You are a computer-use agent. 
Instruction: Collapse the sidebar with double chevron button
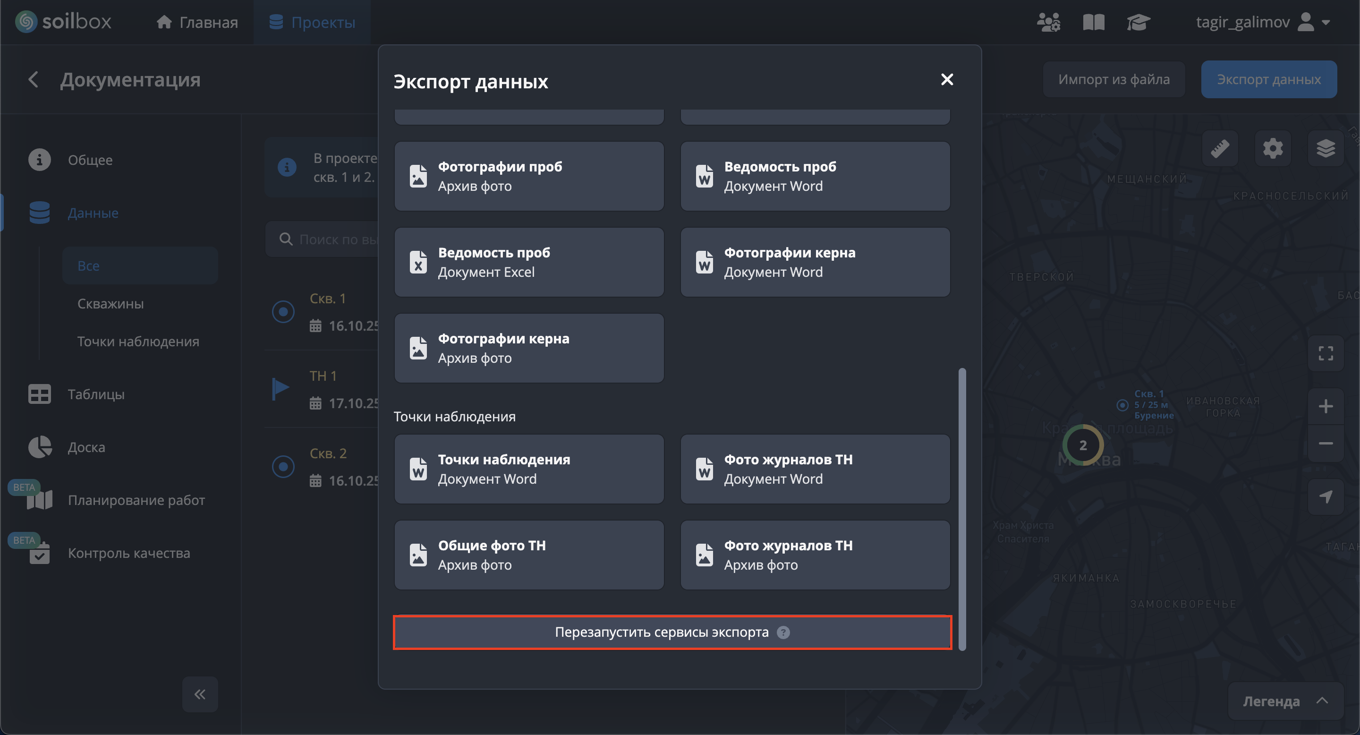pos(200,694)
